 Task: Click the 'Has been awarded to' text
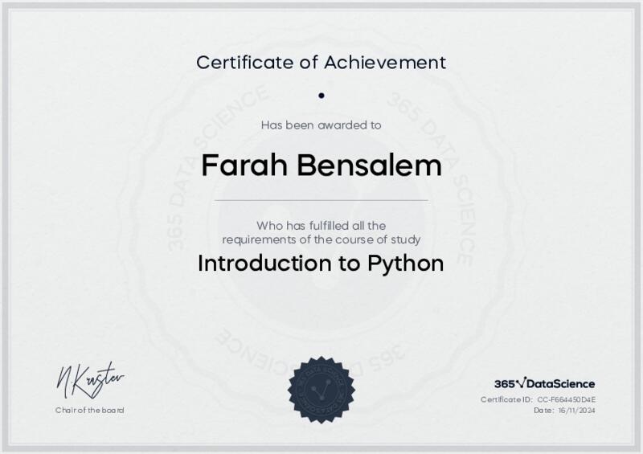click(321, 125)
